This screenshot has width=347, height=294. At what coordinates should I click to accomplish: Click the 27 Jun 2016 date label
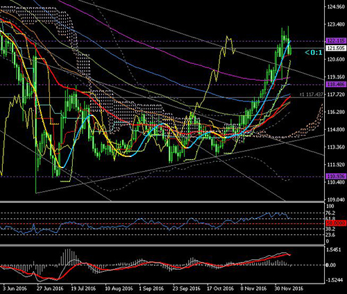[49, 288]
